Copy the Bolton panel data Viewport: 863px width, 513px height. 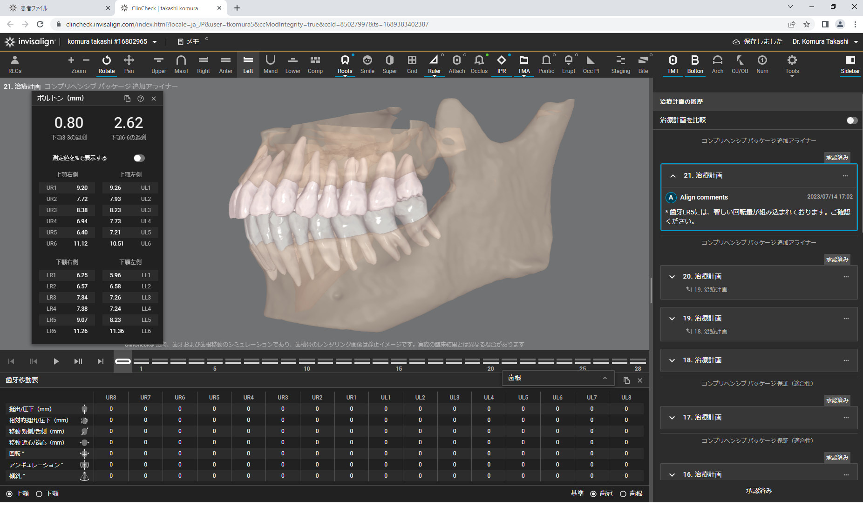tap(127, 99)
